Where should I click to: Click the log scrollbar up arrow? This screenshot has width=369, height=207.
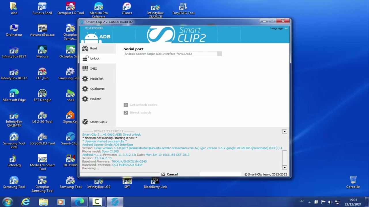[285, 131]
